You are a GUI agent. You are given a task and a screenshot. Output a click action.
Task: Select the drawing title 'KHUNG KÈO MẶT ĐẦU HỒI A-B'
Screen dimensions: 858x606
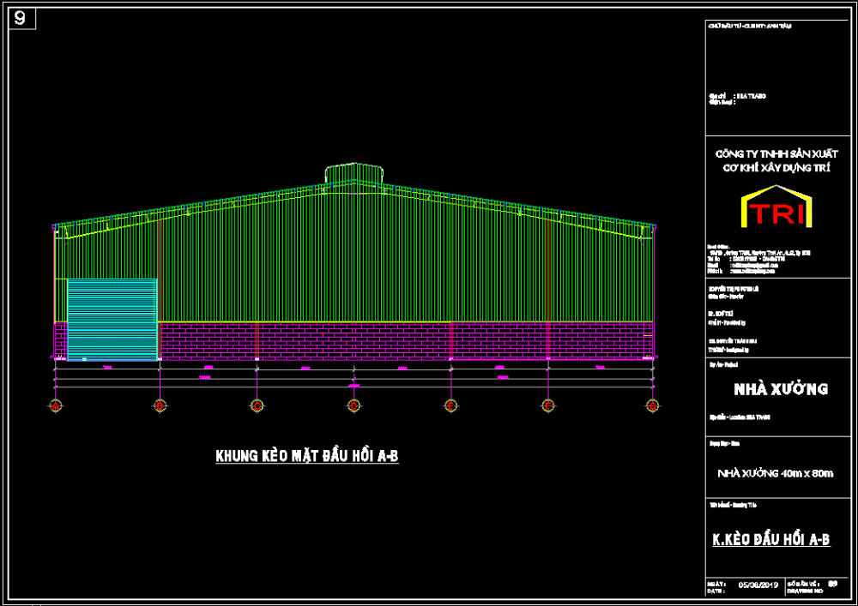coord(307,456)
